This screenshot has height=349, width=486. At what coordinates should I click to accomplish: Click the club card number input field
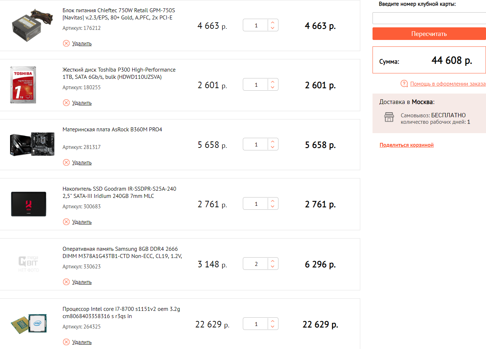click(429, 18)
